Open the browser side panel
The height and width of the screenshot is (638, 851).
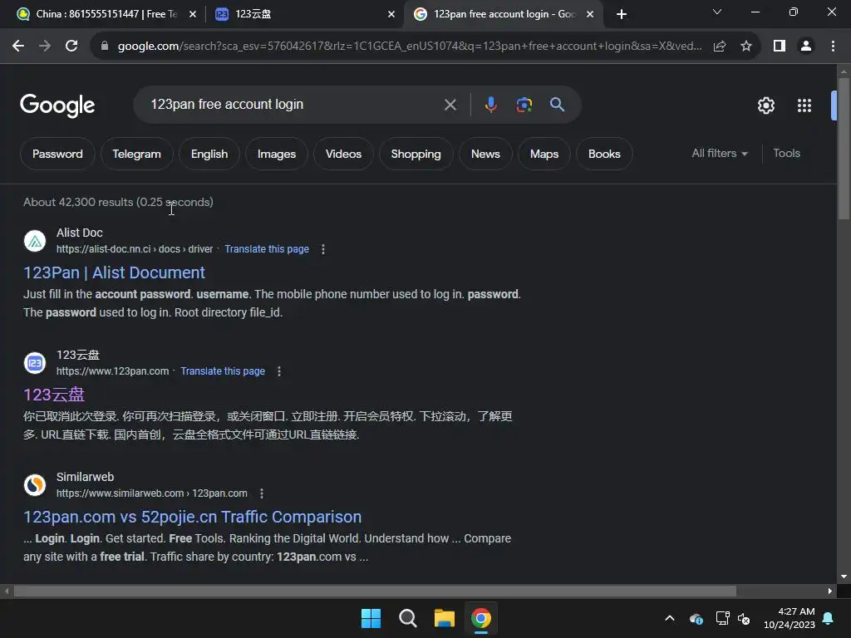click(x=780, y=47)
